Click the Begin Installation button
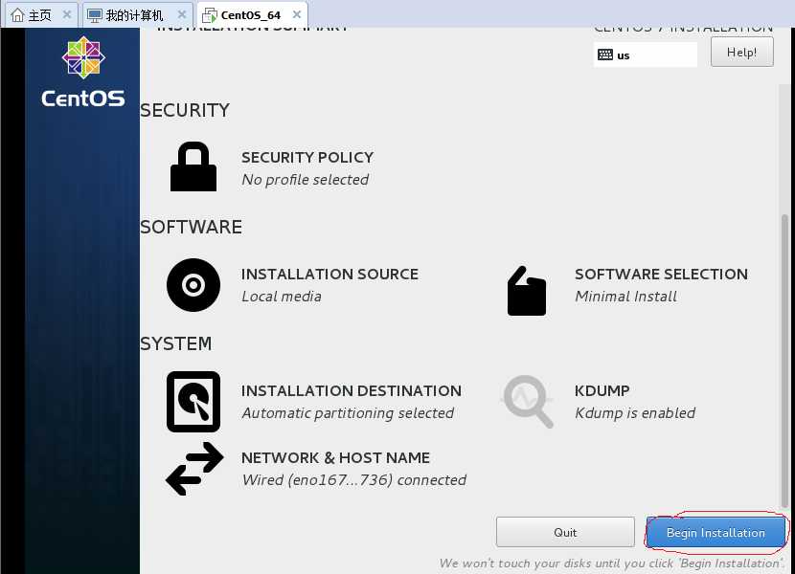Screen dimensions: 795x574 (x=715, y=533)
